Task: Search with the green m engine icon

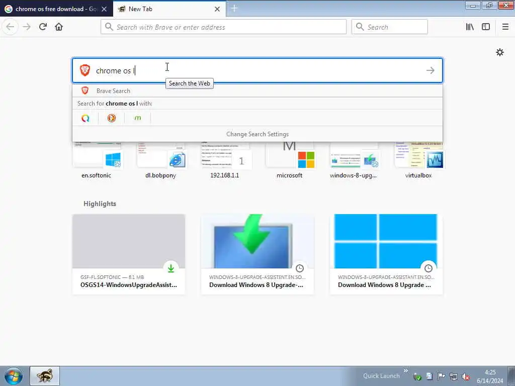Action: pos(138,118)
